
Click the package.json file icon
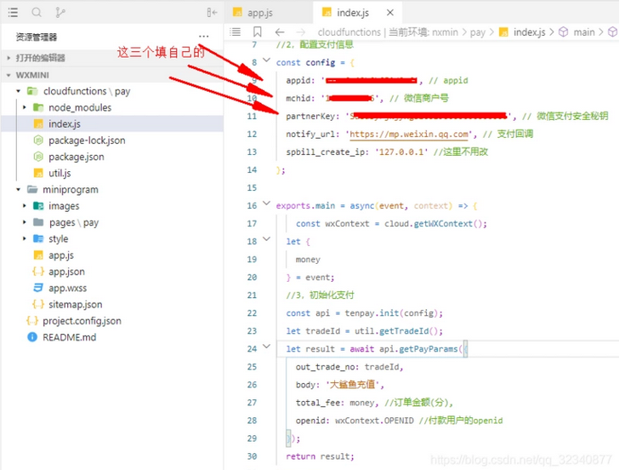(x=38, y=157)
